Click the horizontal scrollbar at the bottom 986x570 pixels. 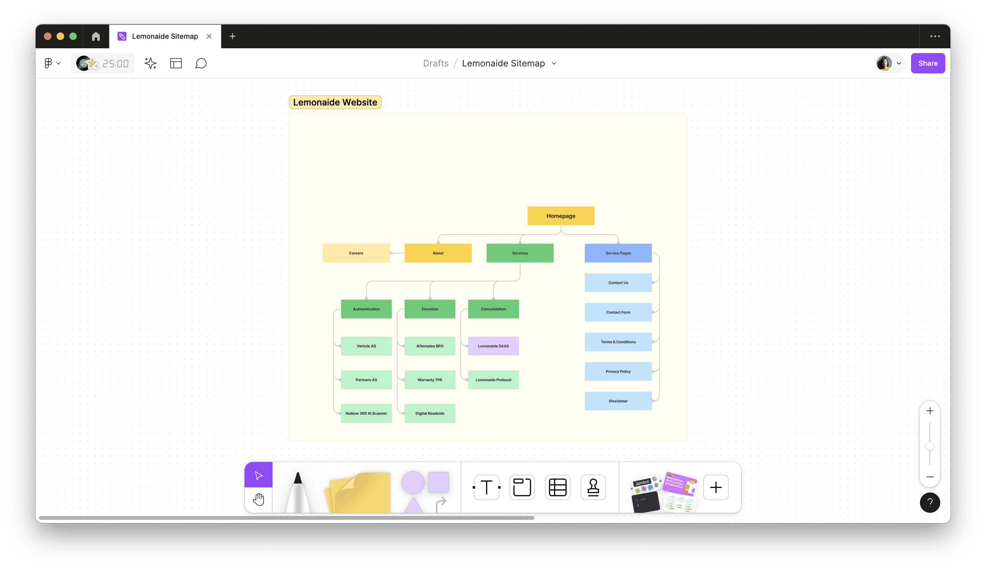coord(287,518)
